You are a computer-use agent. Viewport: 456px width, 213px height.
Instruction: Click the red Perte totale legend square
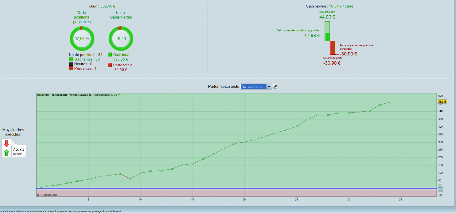tap(110, 65)
